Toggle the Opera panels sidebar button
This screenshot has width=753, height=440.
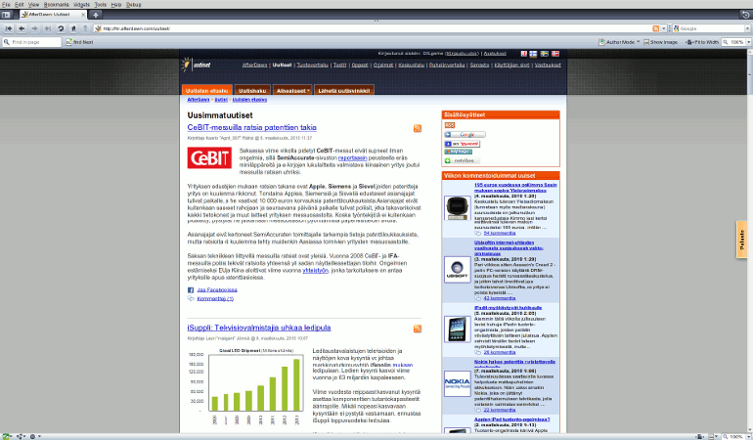[6, 15]
